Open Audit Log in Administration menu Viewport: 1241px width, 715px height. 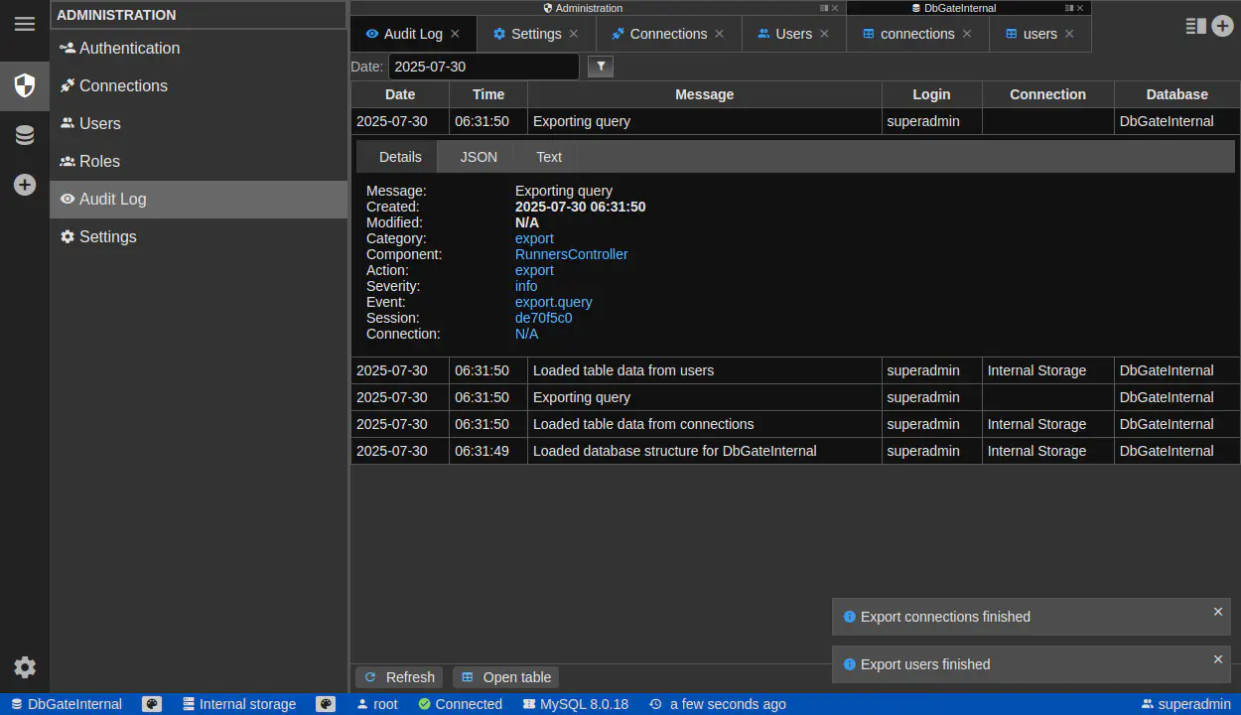coord(199,199)
